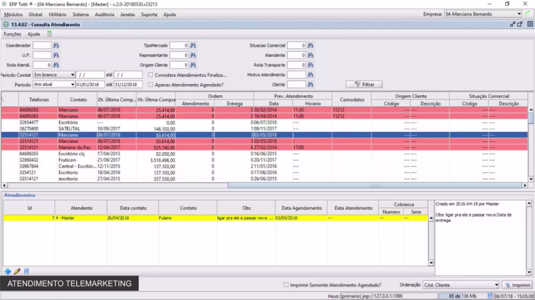The height and width of the screenshot is (300, 535).
Task: Click the search icon next to Situacao Comercial
Action: pos(310,46)
